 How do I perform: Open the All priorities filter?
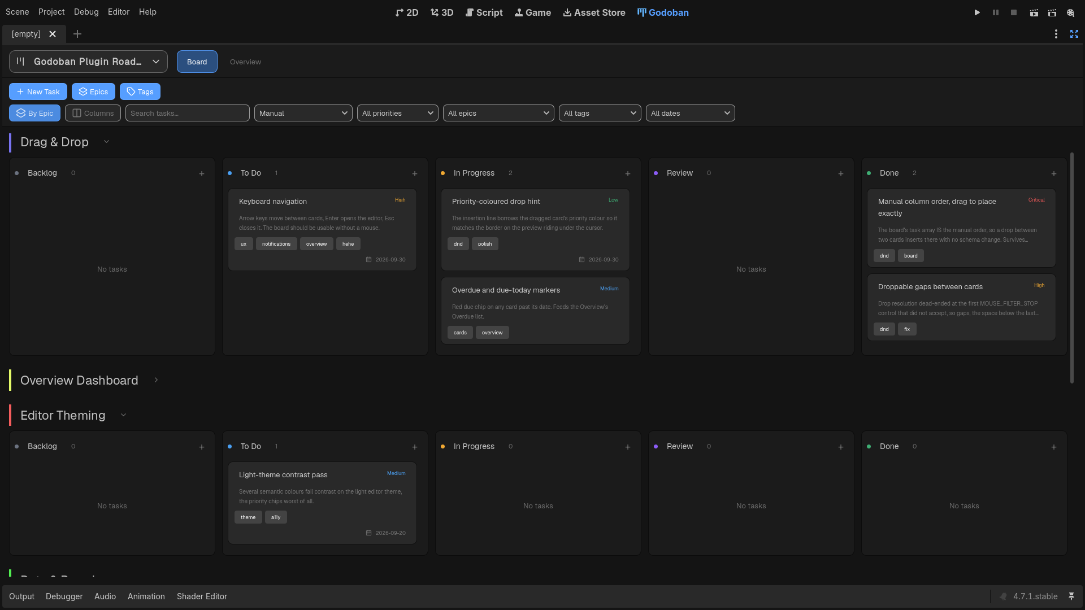(x=398, y=113)
